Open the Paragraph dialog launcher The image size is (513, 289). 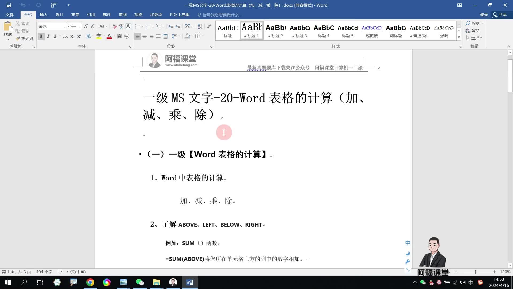(x=211, y=47)
